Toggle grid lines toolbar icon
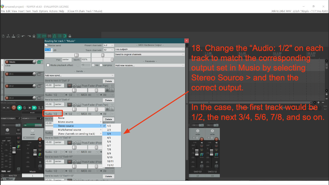Screen dimensions: 329x185 (x=60, y=36)
